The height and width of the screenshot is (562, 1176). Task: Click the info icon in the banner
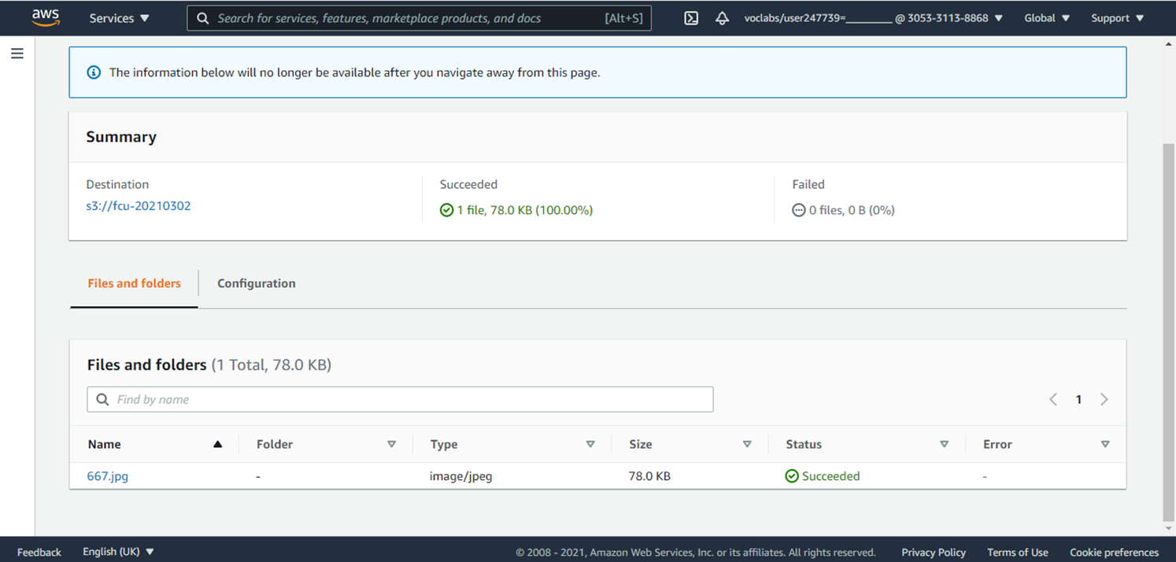[x=94, y=72]
